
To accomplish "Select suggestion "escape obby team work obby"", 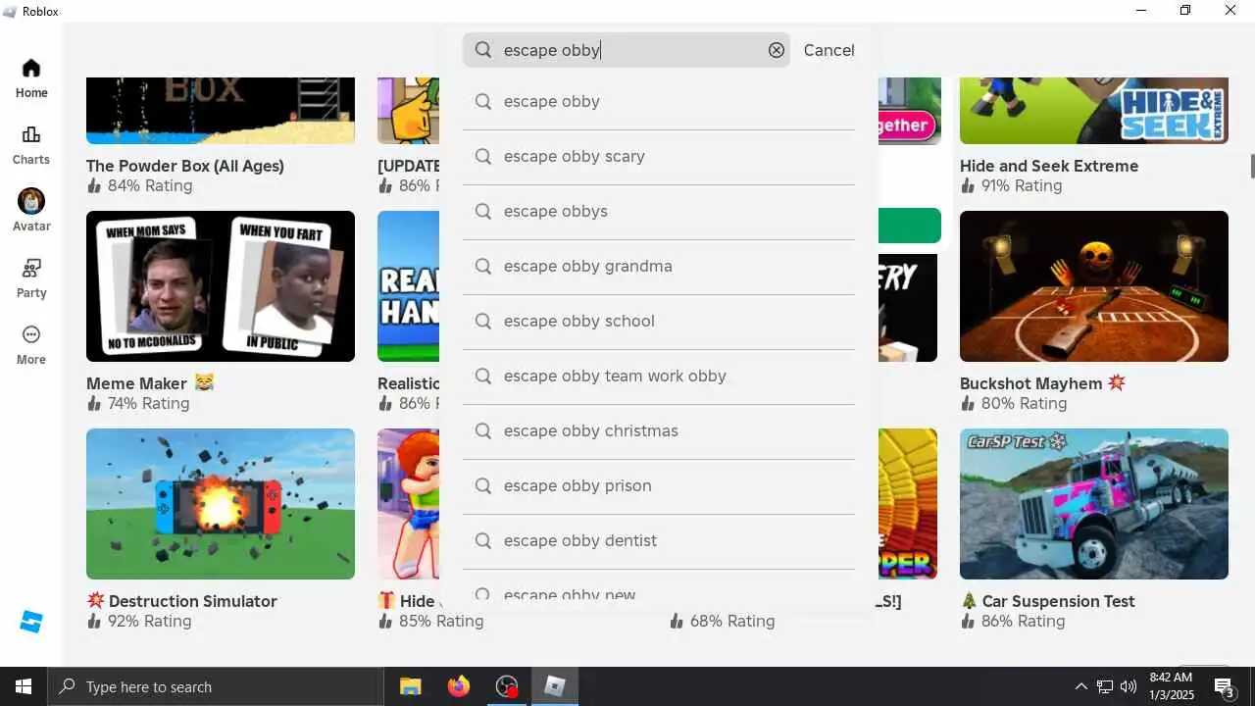I will [x=659, y=376].
